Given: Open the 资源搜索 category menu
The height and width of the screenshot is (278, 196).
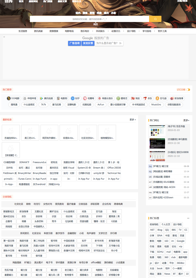Looking at the screenshot, I should (54, 31).
